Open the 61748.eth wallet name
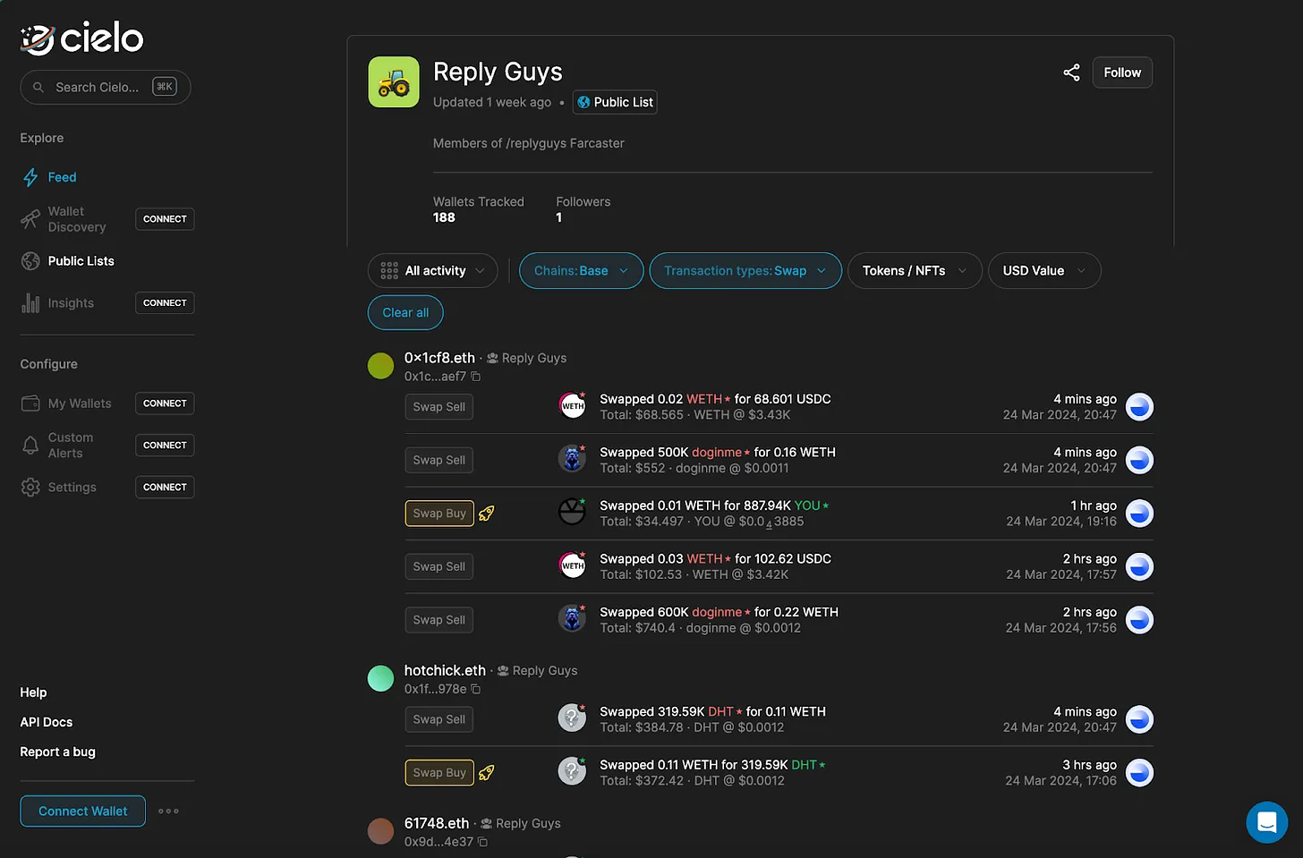Viewport: 1303px width, 858px height. click(x=437, y=823)
